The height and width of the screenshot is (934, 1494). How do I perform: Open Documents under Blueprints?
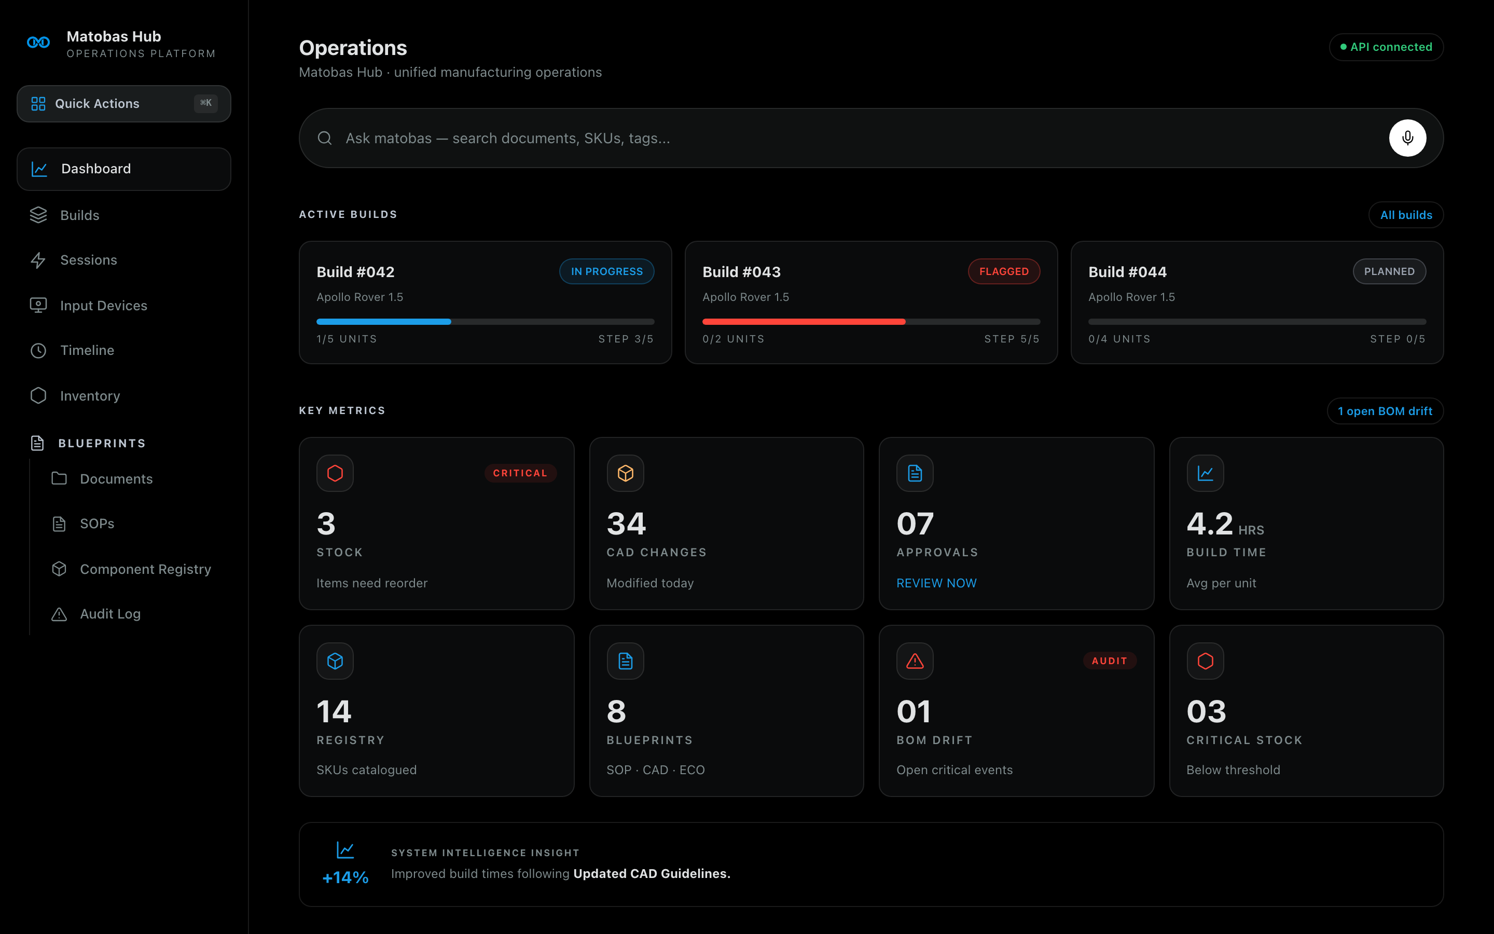click(x=134, y=479)
